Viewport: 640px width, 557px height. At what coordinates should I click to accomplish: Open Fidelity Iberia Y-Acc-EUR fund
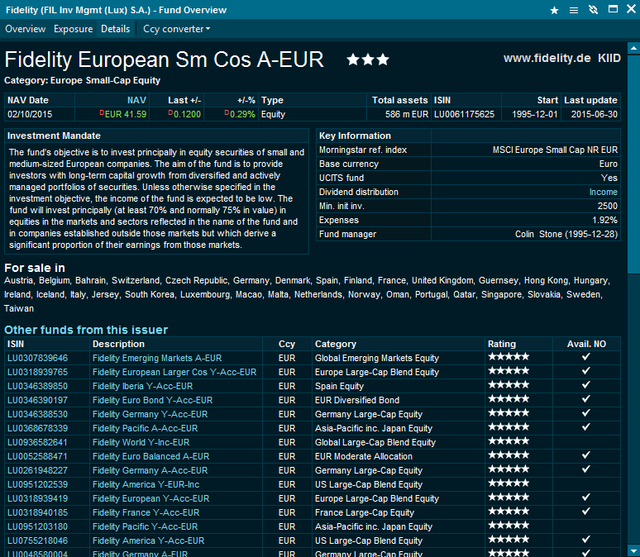[142, 387]
